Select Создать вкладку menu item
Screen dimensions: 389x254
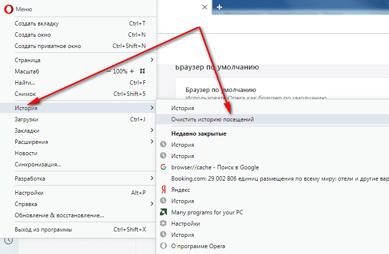click(x=78, y=23)
